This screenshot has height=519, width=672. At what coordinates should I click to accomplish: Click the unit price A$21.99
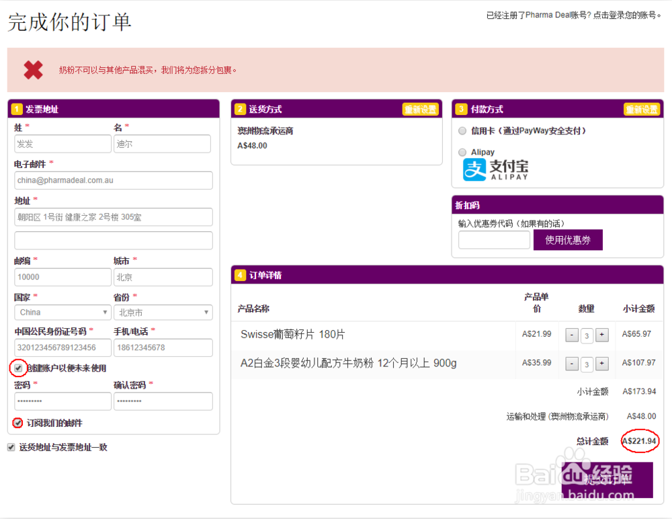(x=536, y=333)
